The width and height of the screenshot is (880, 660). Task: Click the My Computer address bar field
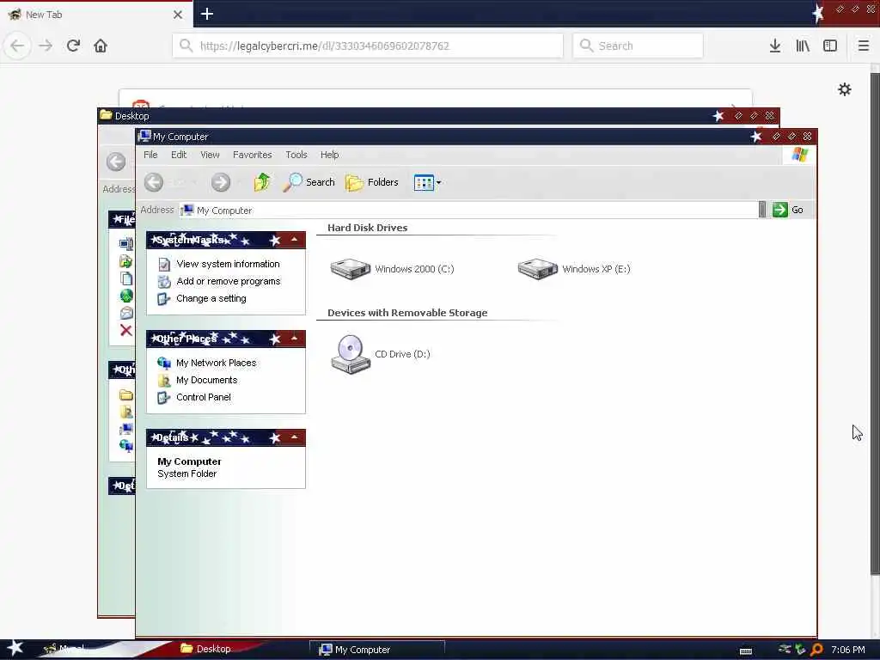[x=468, y=210]
